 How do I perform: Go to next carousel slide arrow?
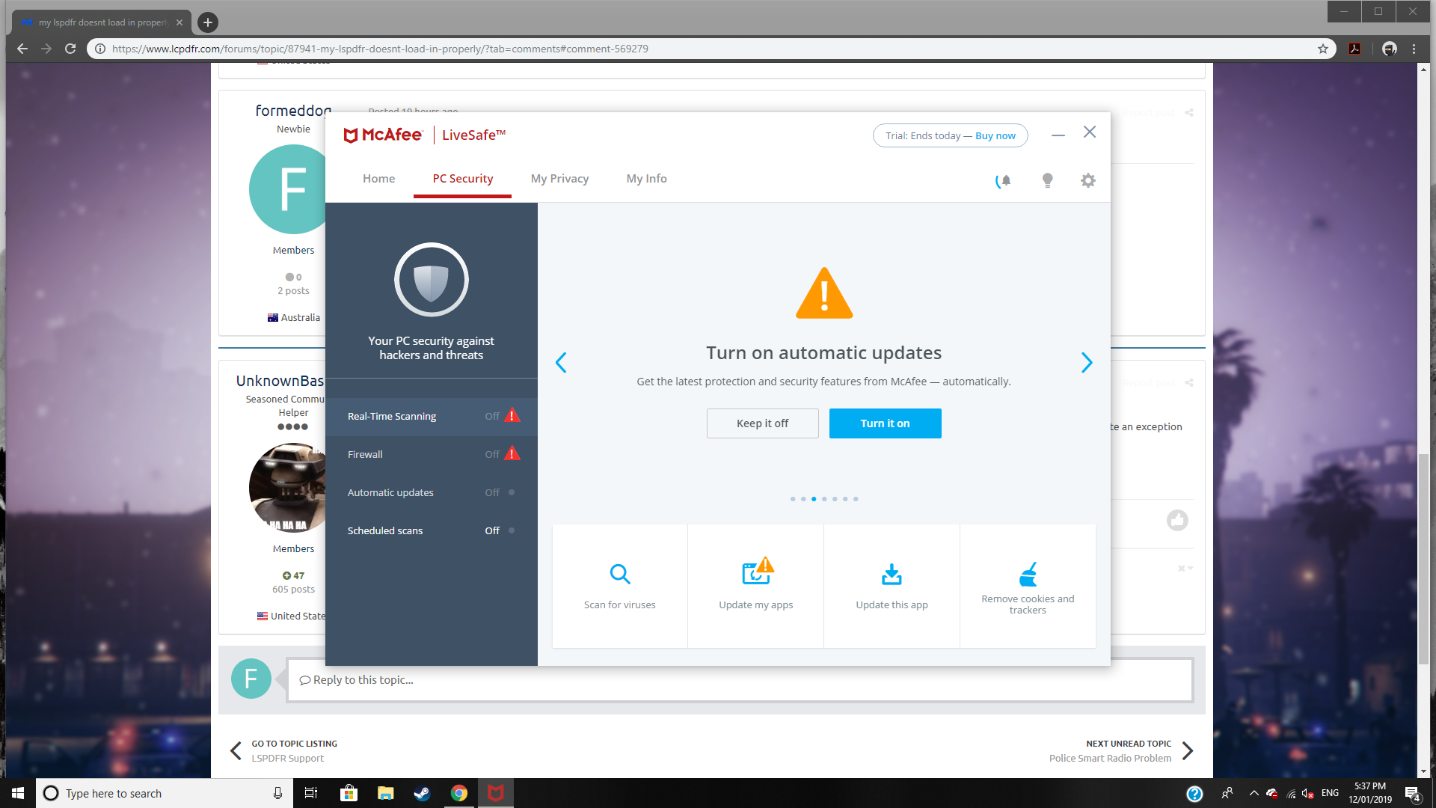pos(1087,363)
